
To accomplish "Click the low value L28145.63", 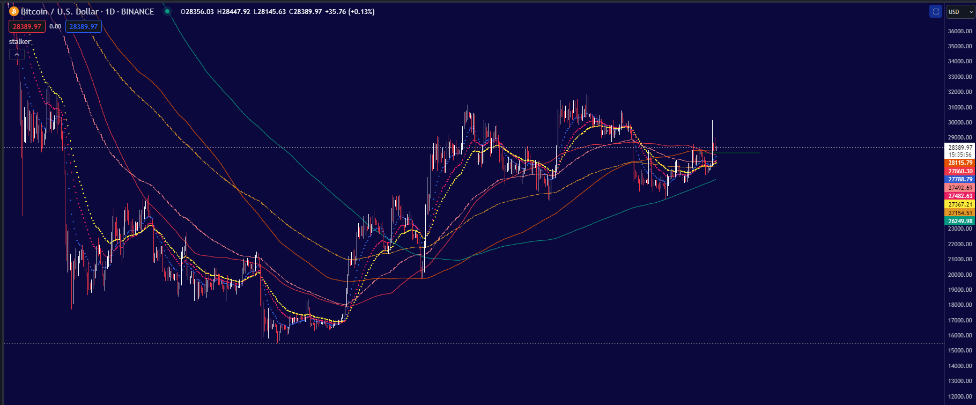I will (x=269, y=11).
